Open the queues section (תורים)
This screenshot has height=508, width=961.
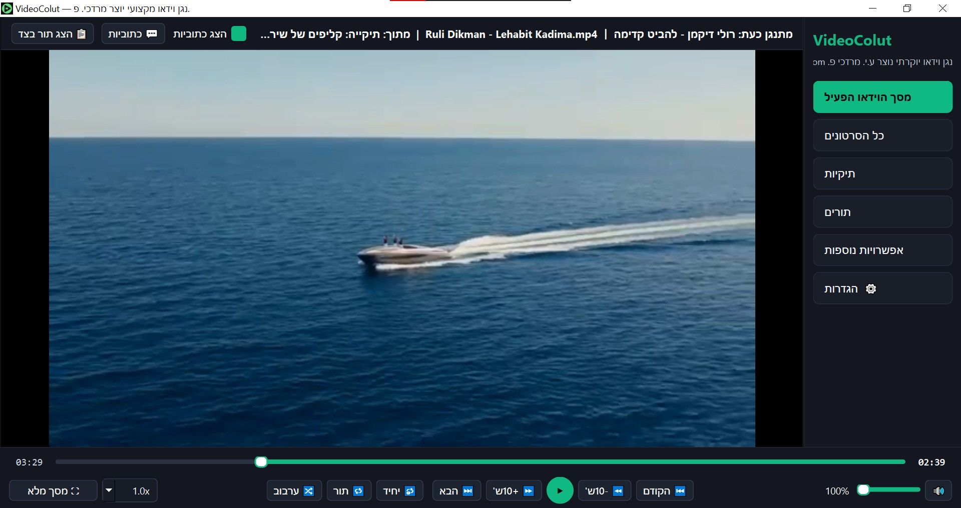[x=882, y=212]
